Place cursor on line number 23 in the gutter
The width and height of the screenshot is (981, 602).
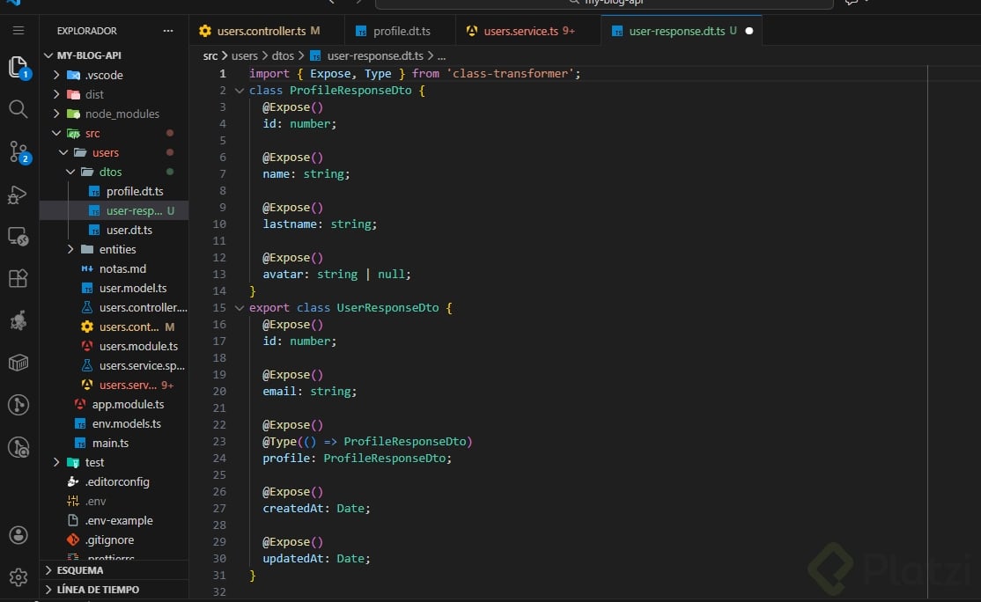219,441
